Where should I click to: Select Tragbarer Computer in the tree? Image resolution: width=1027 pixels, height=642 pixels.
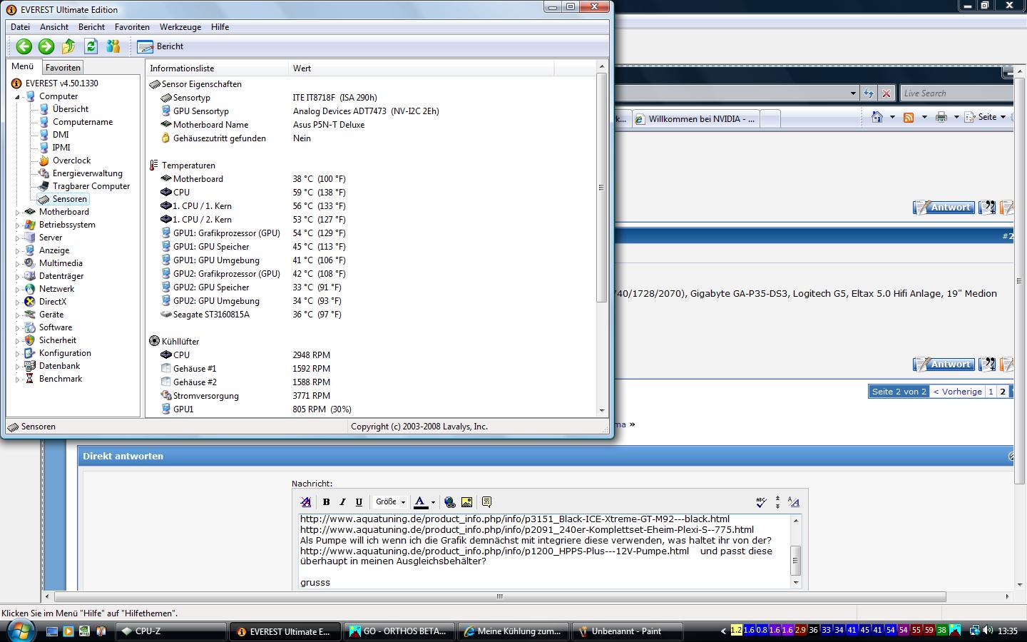coord(91,186)
